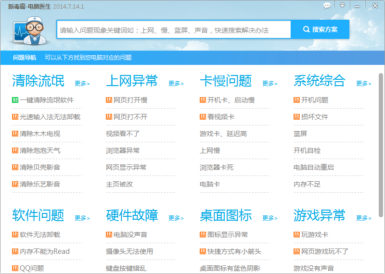Viewport: 385px width, 274px height.
Task: Open the title bar dropdown menu icon
Action: 342,6
